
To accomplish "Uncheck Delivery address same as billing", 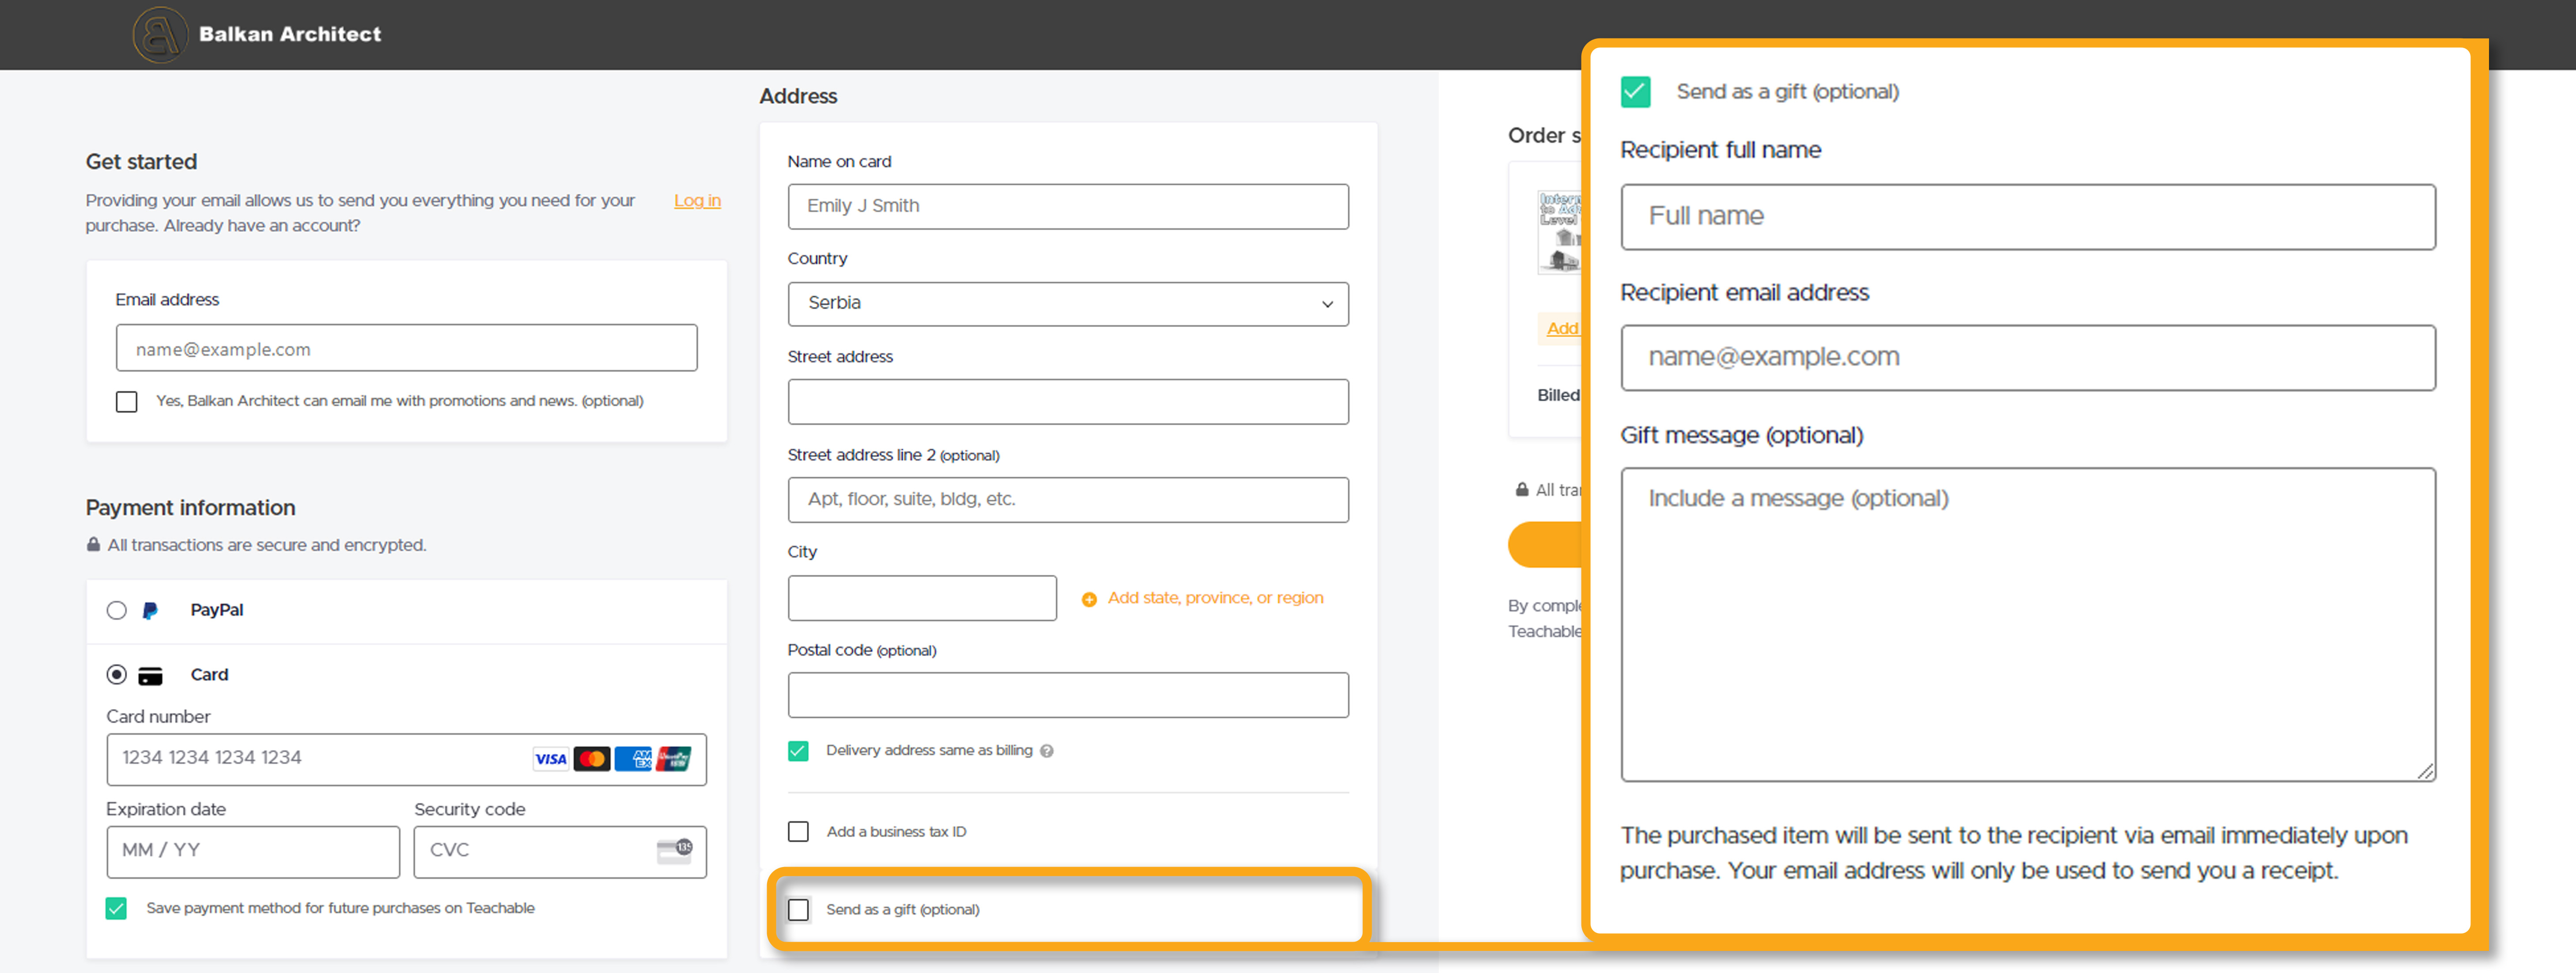I will coord(798,751).
